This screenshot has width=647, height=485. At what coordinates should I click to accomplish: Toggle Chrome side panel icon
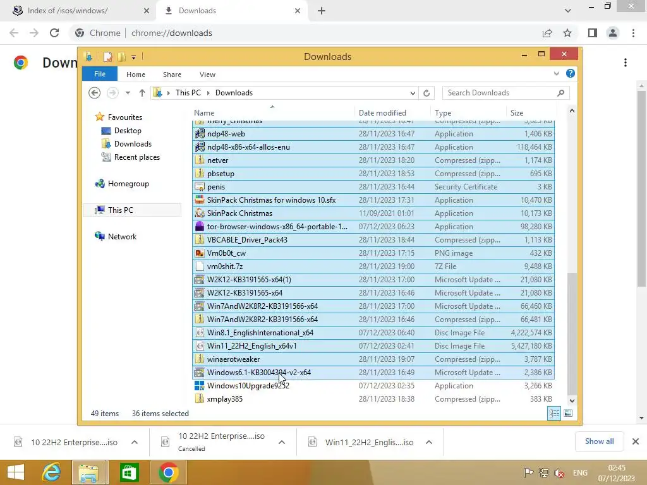pos(593,33)
